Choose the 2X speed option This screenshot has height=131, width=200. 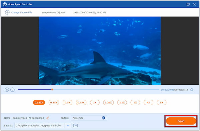(x=135, y=102)
